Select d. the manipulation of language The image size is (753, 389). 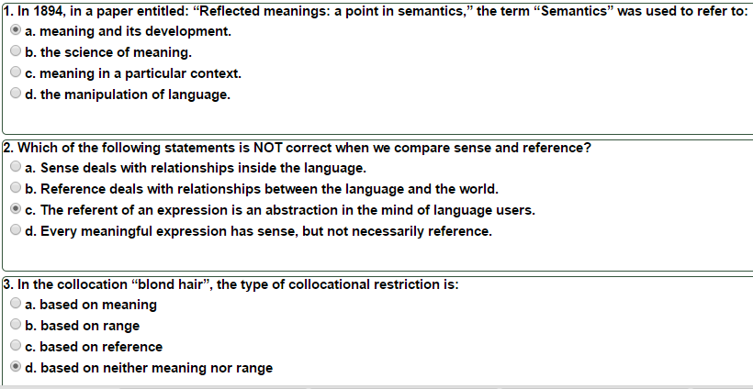(x=16, y=93)
